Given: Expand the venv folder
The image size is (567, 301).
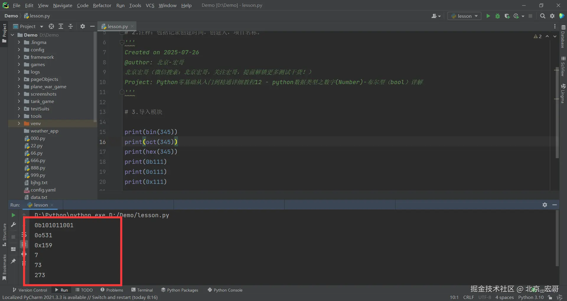Looking at the screenshot, I should [x=19, y=123].
